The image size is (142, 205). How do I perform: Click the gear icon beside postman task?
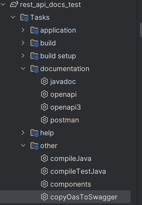click(44, 120)
